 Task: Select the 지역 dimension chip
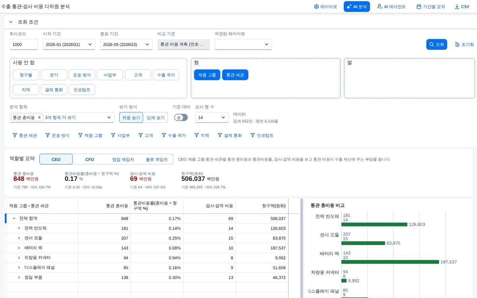26,90
